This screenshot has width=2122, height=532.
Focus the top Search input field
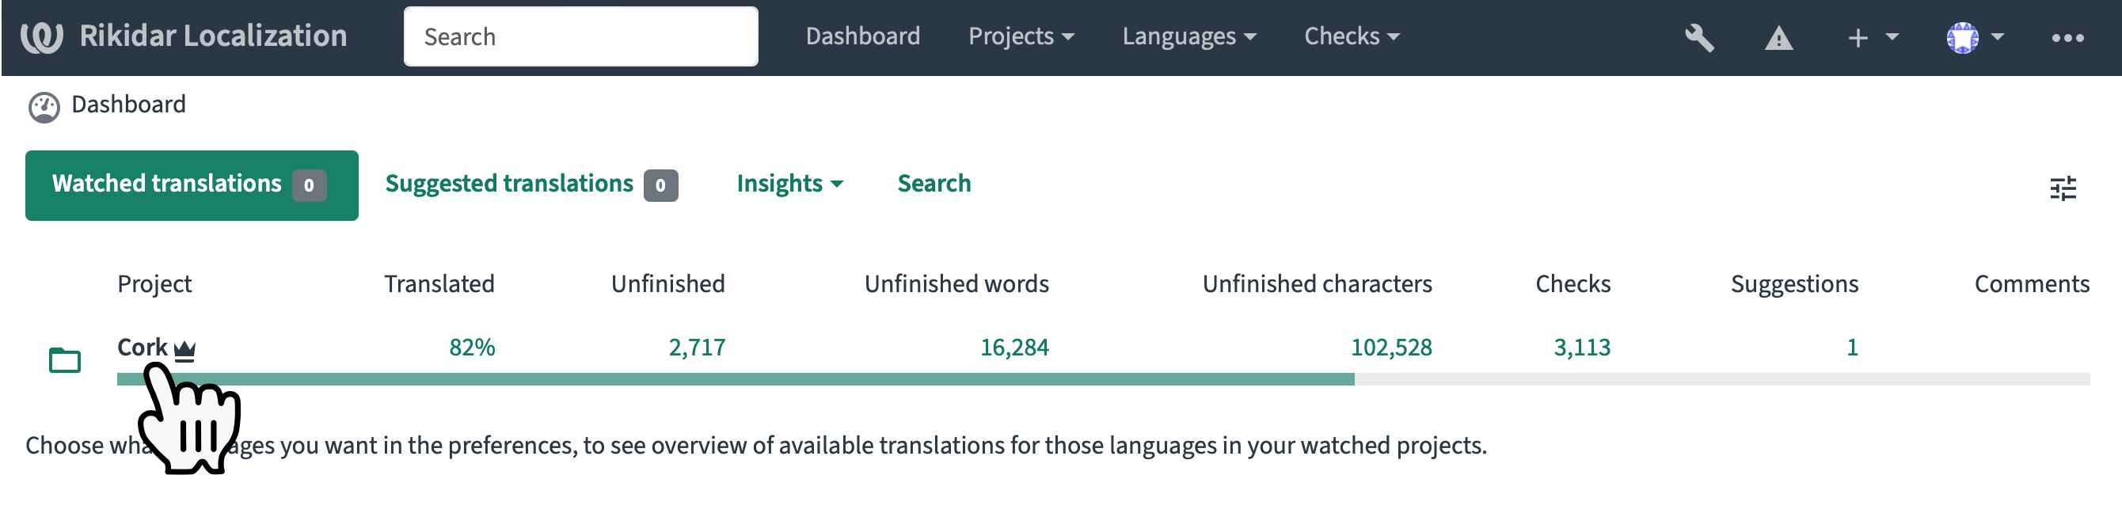point(580,37)
